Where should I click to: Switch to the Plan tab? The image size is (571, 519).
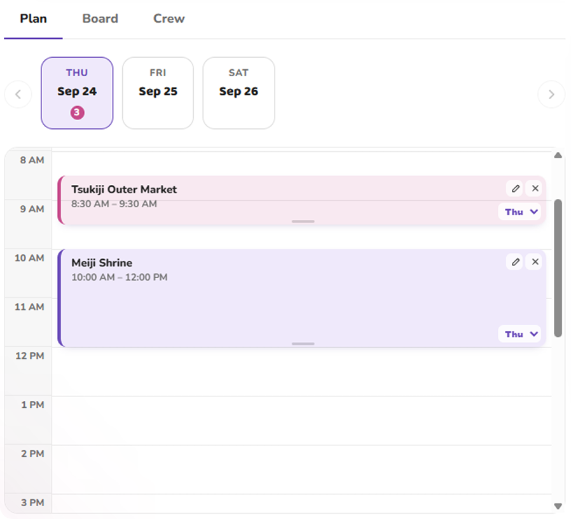pos(33,18)
